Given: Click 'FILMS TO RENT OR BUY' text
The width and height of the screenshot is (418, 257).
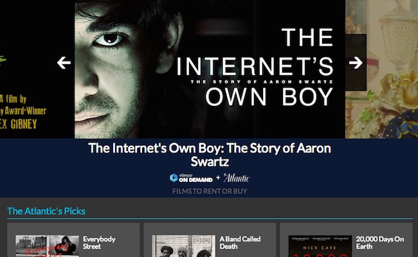Looking at the screenshot, I should coord(210,191).
